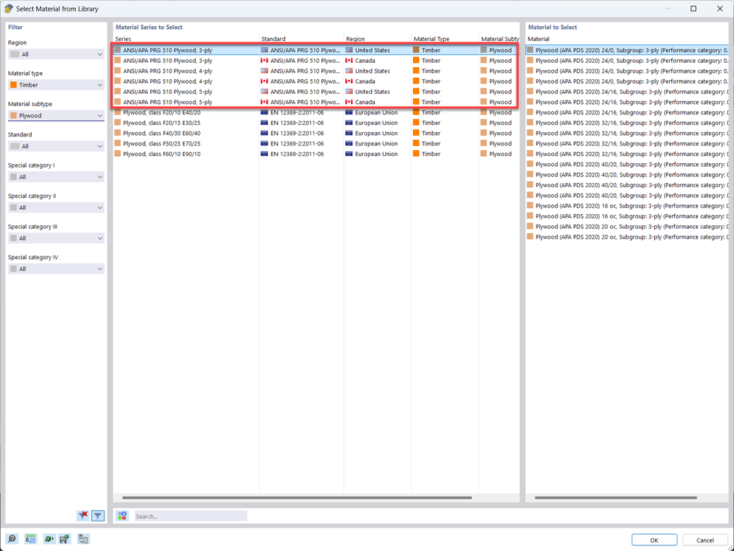This screenshot has width=734, height=551.
Task: Select the 3-ply series name in the Canada row
Action: tap(167, 61)
